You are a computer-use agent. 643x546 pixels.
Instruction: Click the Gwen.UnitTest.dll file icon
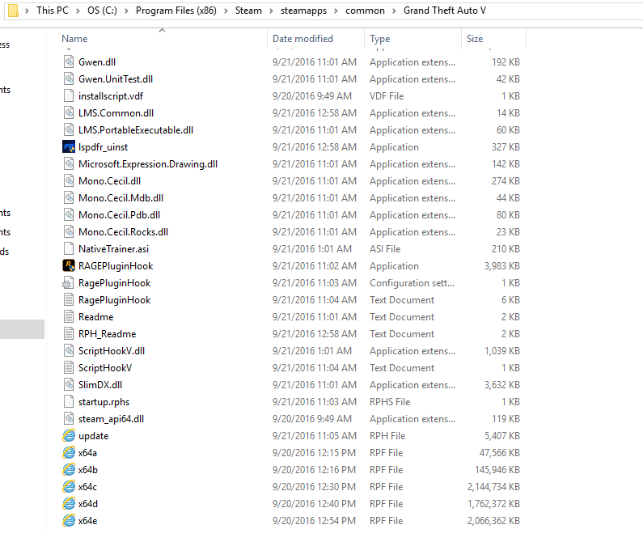point(69,78)
